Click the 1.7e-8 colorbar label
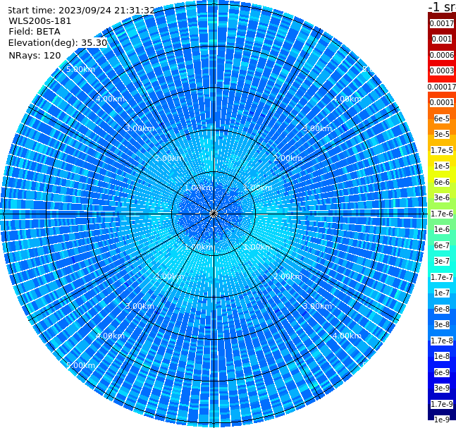Image resolution: width=456 pixels, height=428 pixels. (x=442, y=341)
